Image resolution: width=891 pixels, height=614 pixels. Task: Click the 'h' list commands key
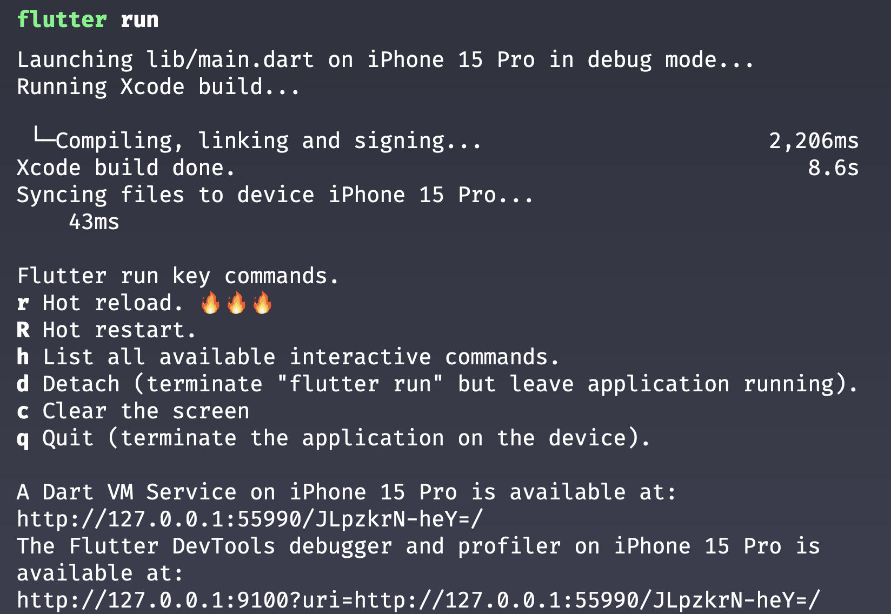(x=23, y=357)
